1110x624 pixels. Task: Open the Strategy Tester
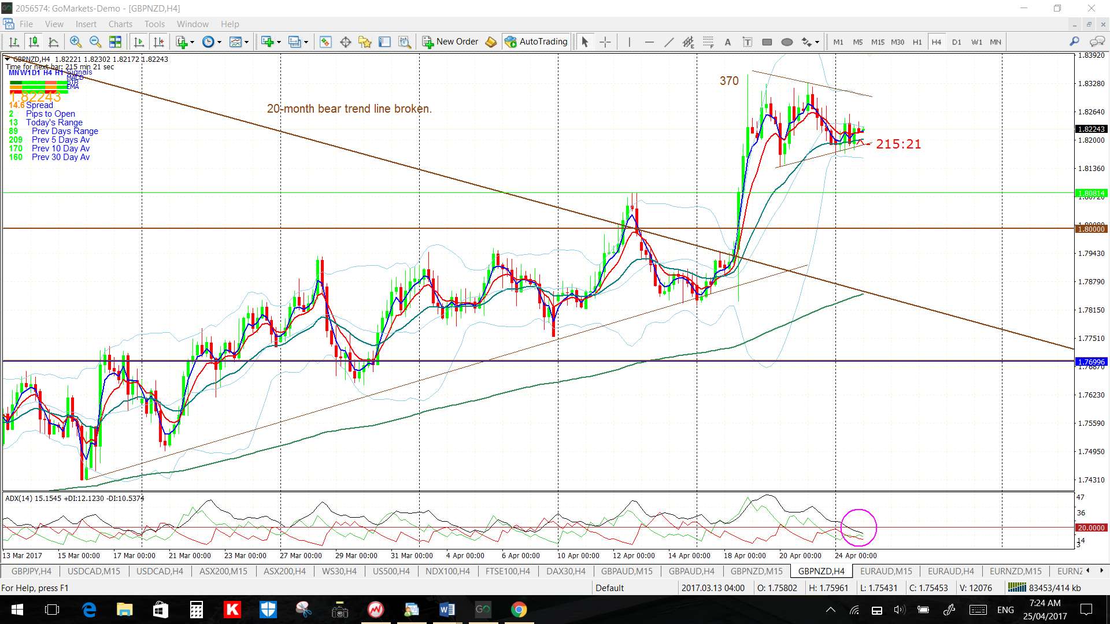click(x=405, y=42)
